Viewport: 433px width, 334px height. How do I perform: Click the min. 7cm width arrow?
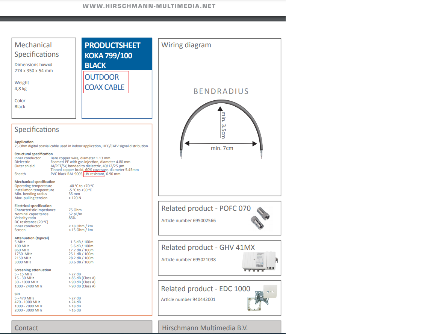tap(221, 143)
